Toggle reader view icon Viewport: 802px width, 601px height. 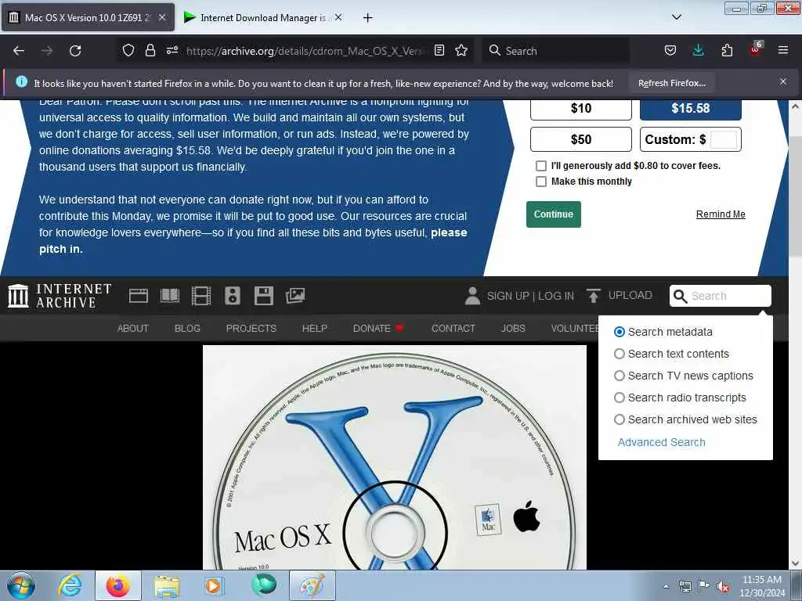439,50
